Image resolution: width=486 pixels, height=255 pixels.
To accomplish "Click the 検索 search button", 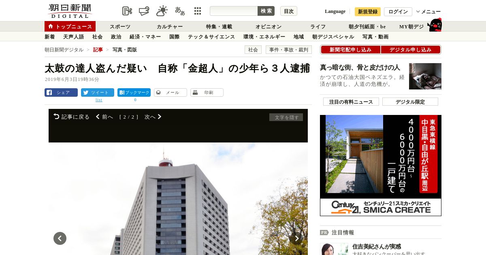I will (266, 11).
